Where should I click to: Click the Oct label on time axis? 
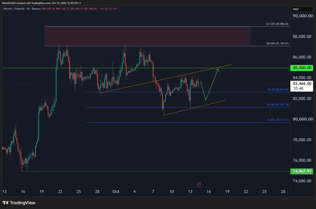pyautogui.click(x=116, y=192)
